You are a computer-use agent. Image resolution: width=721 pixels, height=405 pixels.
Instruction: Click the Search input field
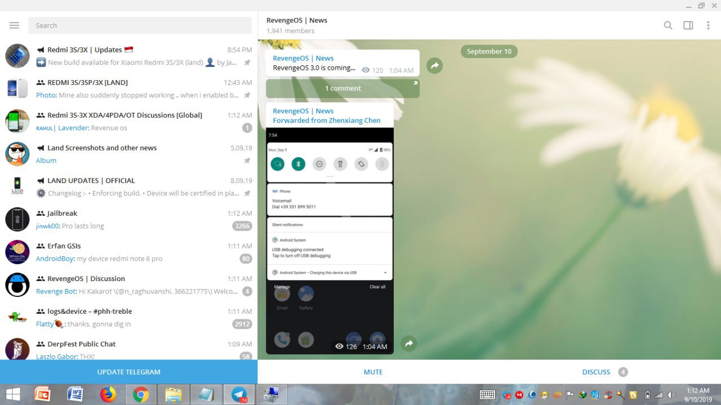[140, 25]
